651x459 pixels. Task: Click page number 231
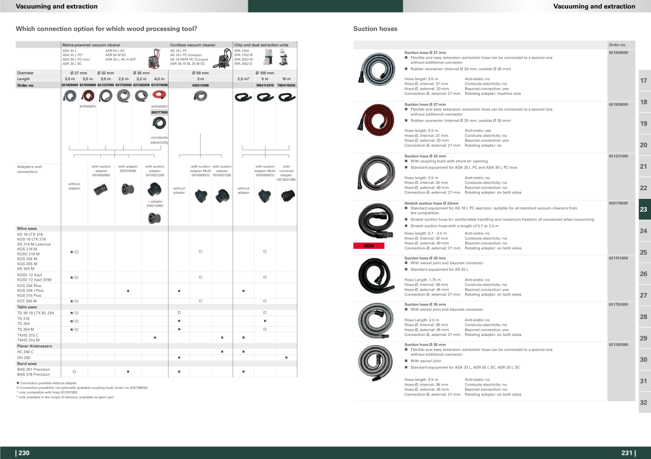(x=628, y=453)
